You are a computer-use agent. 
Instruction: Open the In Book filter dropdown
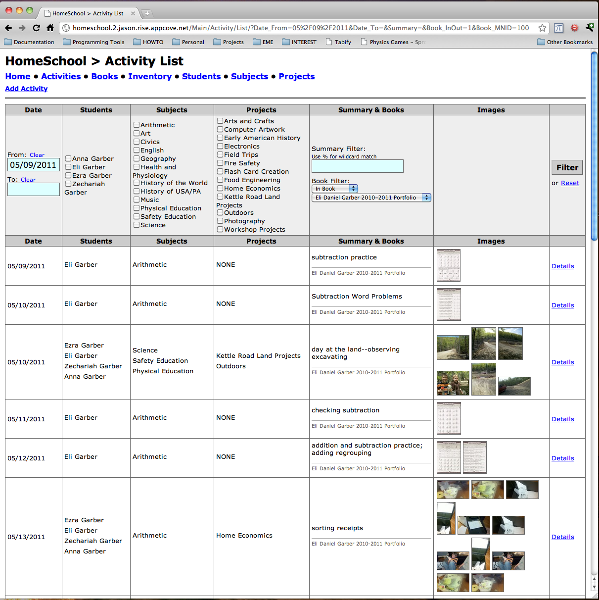[335, 189]
